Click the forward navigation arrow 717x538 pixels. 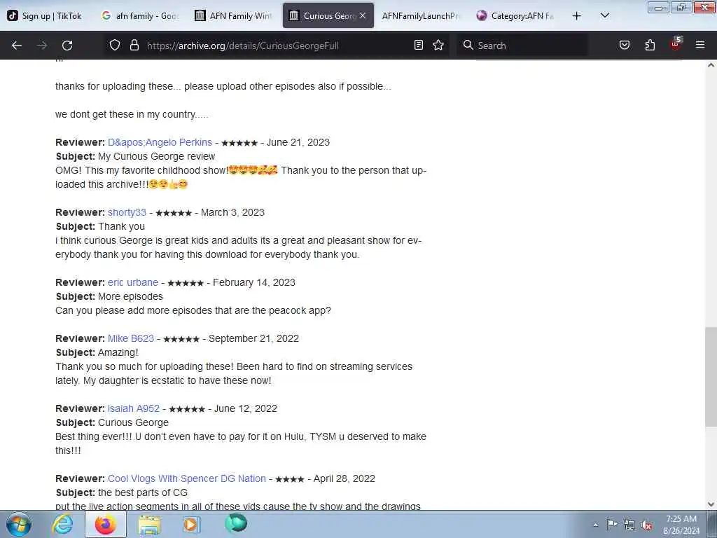(42, 46)
